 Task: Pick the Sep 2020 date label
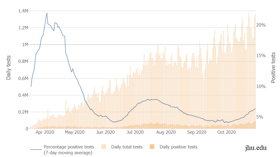pos(197,132)
